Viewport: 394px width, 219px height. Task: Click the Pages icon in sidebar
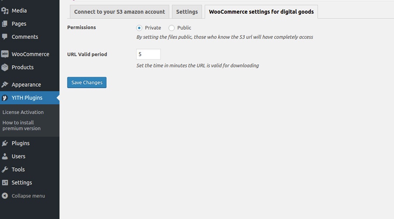tap(4, 24)
